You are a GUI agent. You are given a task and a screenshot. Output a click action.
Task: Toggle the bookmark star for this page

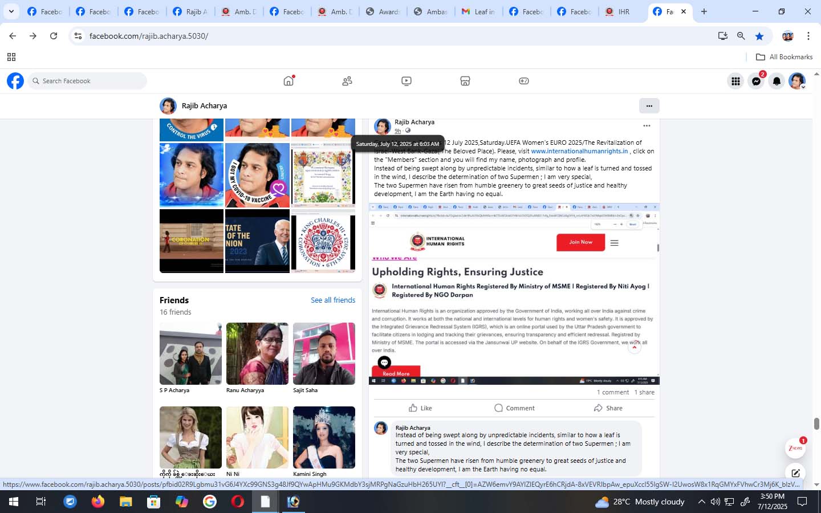click(759, 36)
